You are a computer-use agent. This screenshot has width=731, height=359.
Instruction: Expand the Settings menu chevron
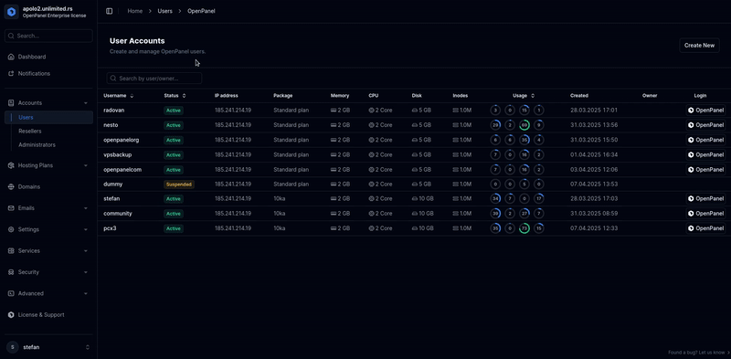coord(86,230)
